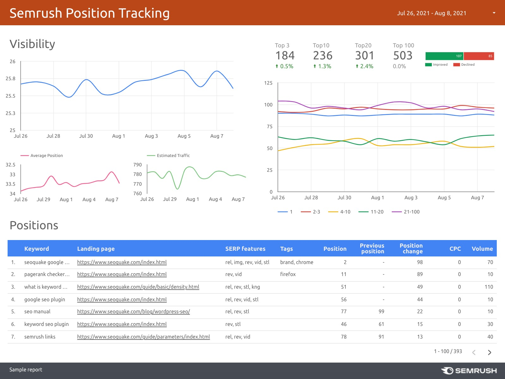This screenshot has width=505, height=379.
Task: Open the date range dropdown arrow
Action: 494,13
